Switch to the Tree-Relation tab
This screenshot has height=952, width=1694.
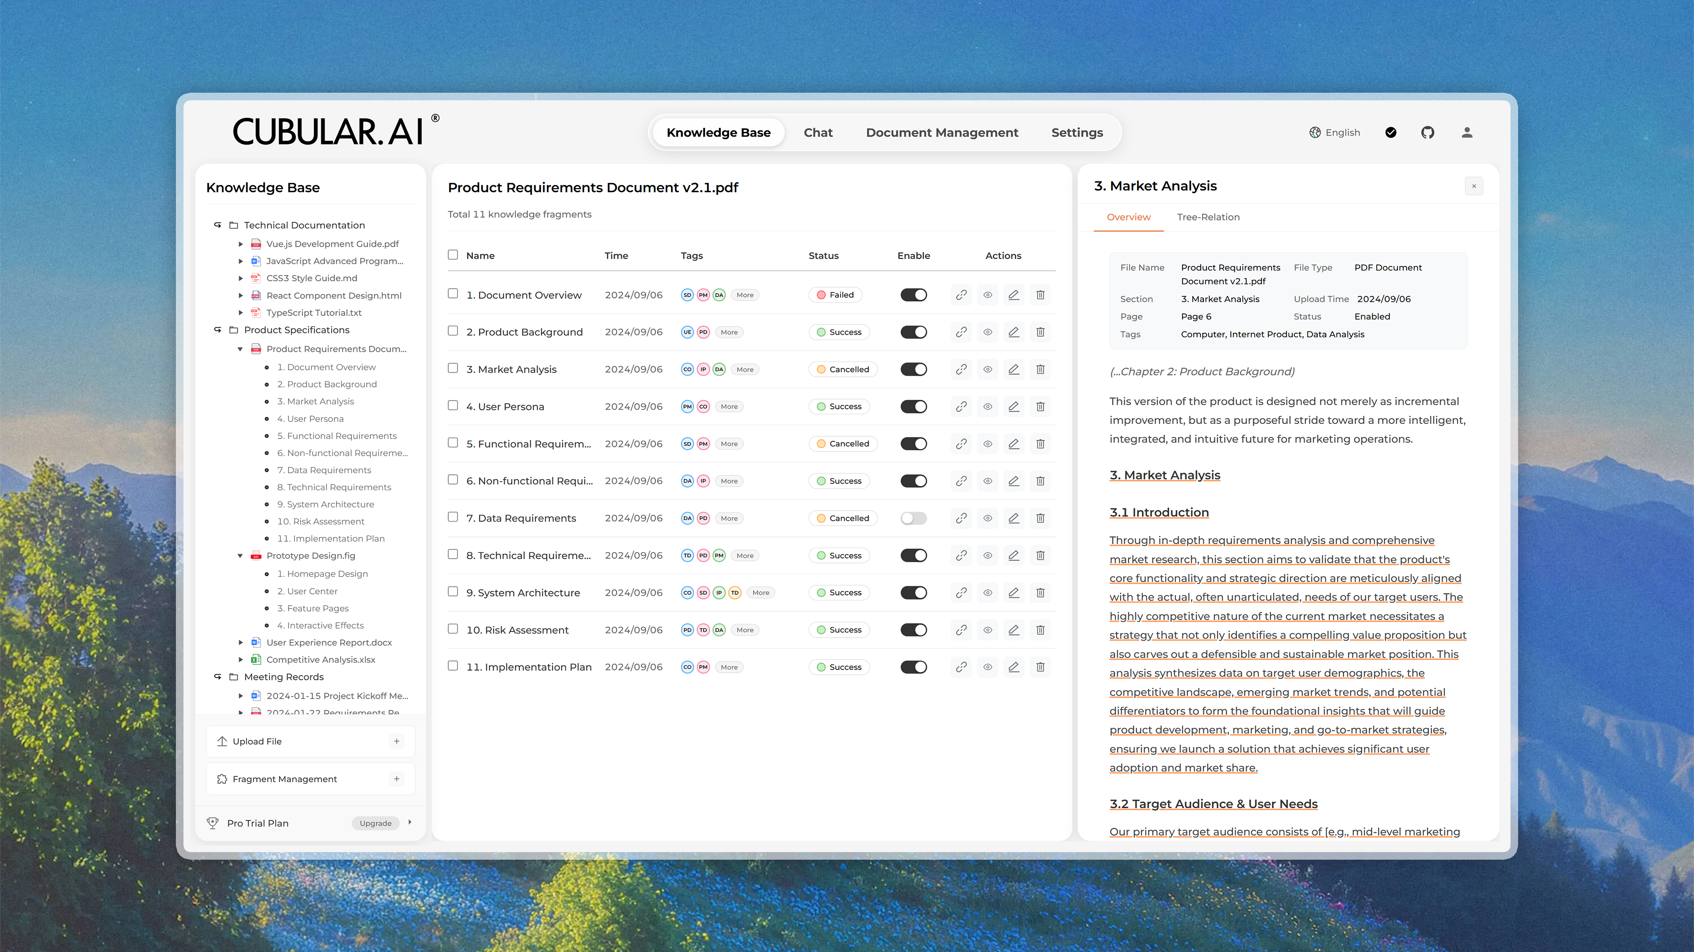click(x=1208, y=217)
